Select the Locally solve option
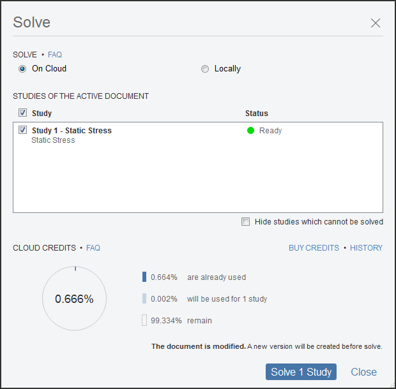This screenshot has height=389, width=396. [x=205, y=69]
